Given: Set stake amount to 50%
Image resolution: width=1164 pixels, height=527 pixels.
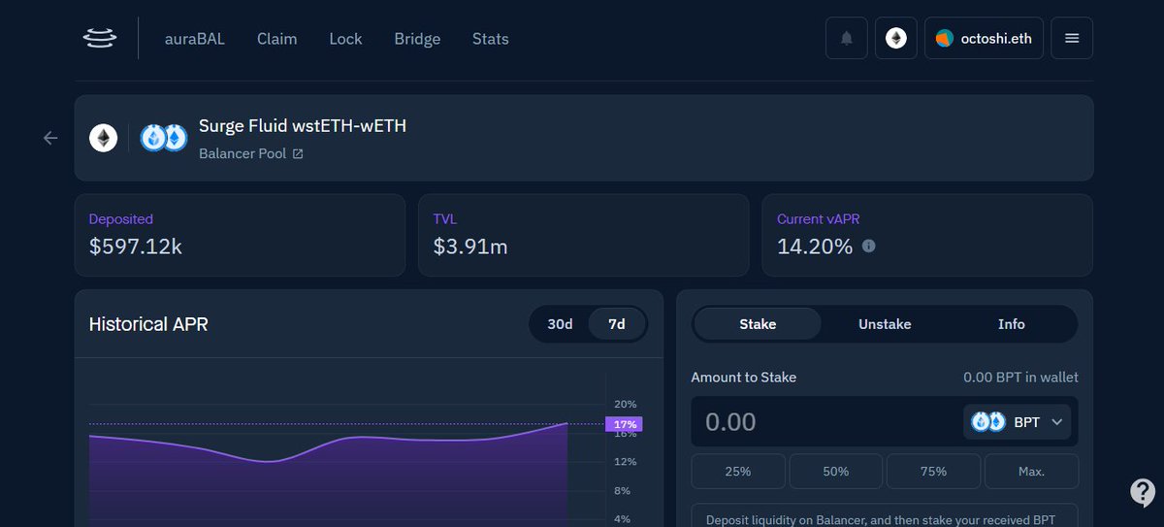Looking at the screenshot, I should click(x=836, y=472).
